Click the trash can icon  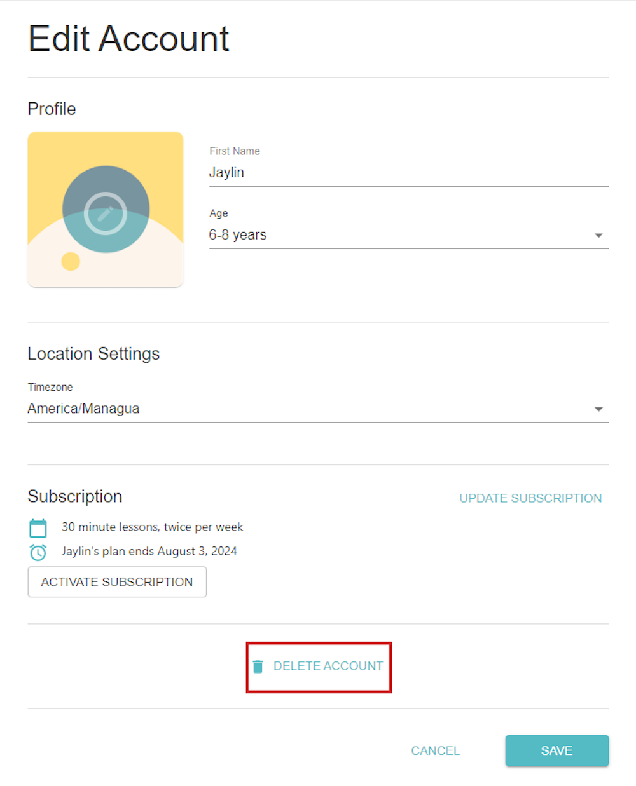(258, 666)
